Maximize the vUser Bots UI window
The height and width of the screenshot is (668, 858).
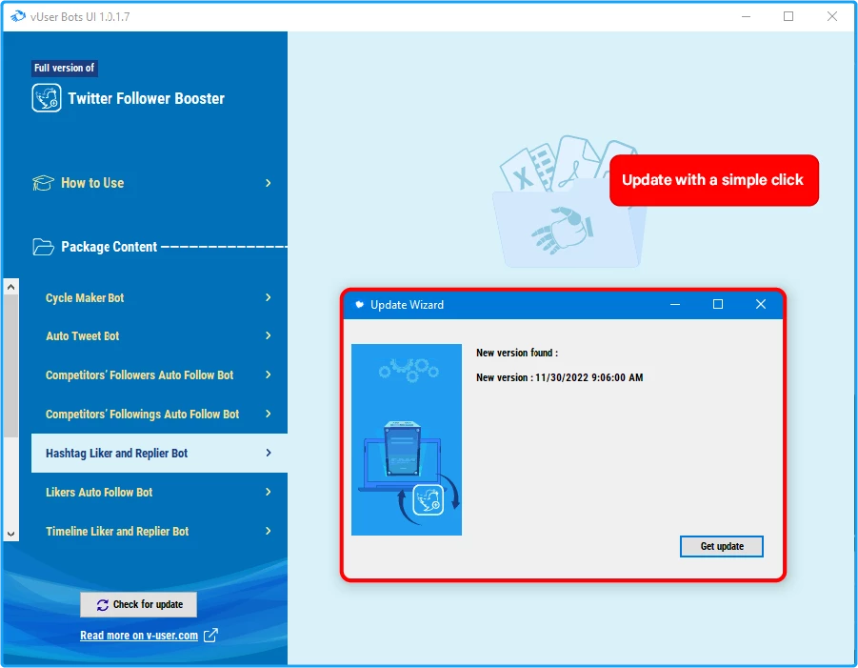(788, 16)
